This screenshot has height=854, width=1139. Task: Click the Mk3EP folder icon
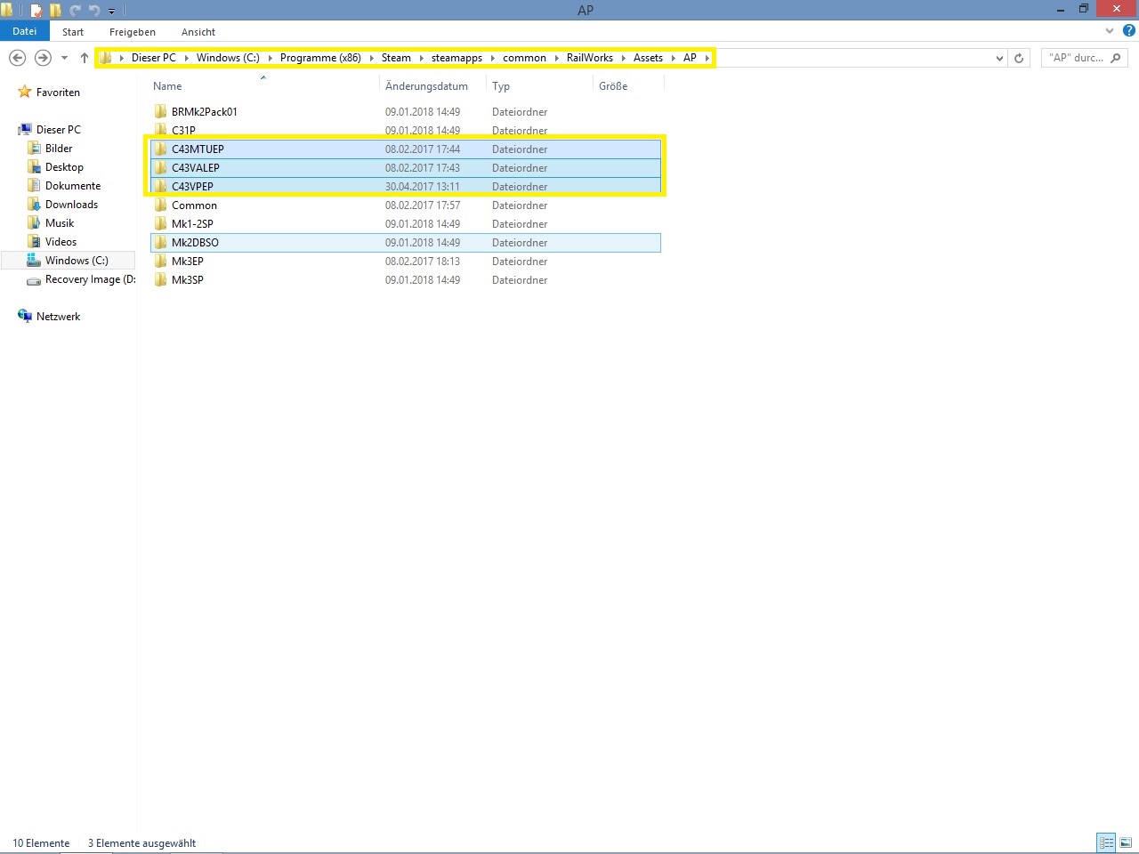[x=160, y=262]
